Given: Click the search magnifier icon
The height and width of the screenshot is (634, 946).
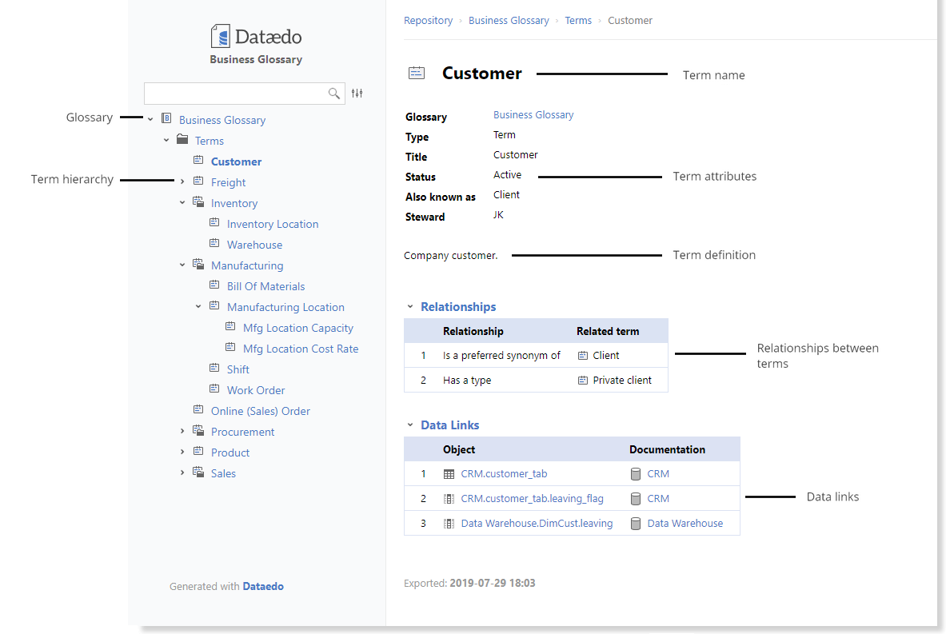Looking at the screenshot, I should (x=334, y=94).
